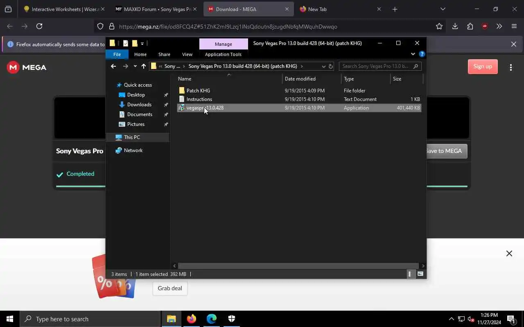This screenshot has height=327, width=524.
Task: Click the Sony... breadcrumb in the address bar
Action: [x=172, y=66]
